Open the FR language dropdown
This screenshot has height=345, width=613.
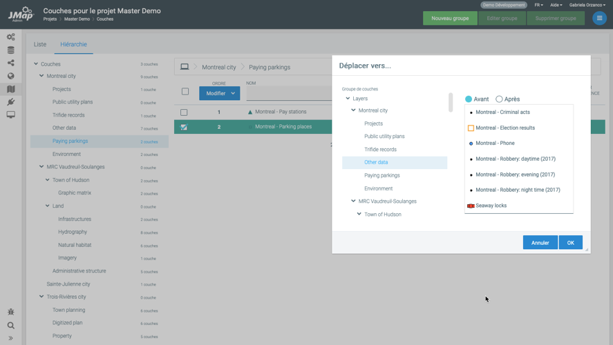(x=538, y=5)
